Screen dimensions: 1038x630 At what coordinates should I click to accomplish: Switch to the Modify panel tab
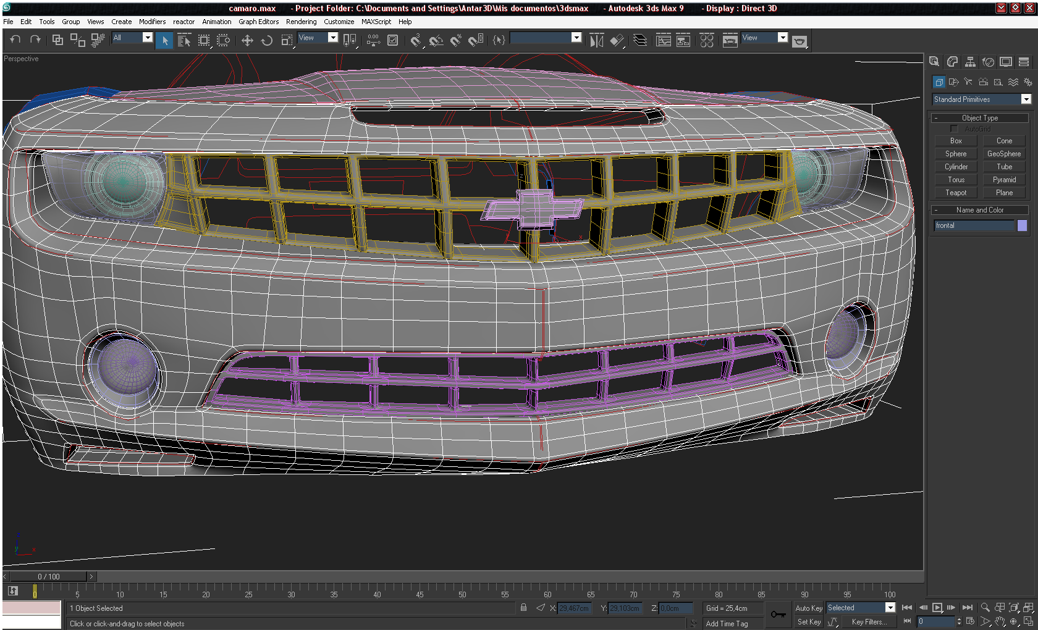tap(952, 62)
